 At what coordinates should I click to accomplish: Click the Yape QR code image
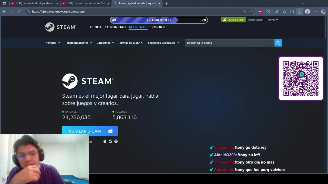(x=301, y=78)
